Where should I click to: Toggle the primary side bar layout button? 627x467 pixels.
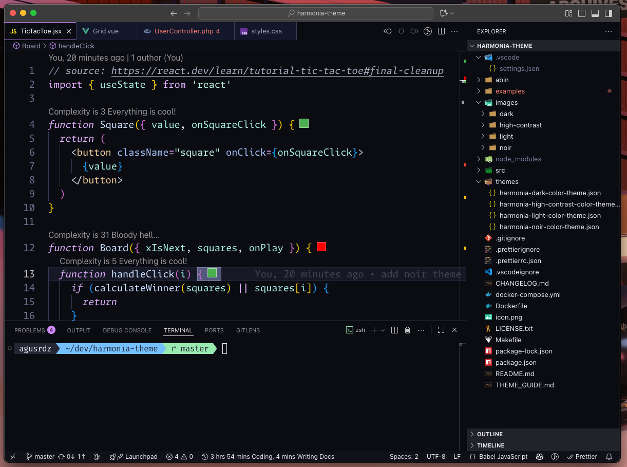[582, 13]
